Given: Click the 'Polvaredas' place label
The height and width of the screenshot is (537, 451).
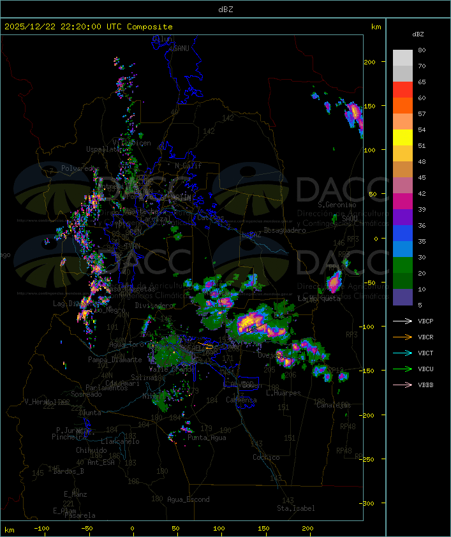Looking at the screenshot, I should pyautogui.click(x=80, y=168).
